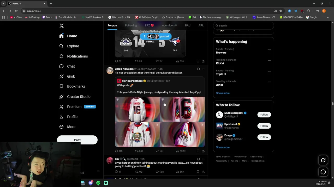The image size is (334, 187).
Task: Open Premium with 50% off badge
Action: pyautogui.click(x=77, y=107)
